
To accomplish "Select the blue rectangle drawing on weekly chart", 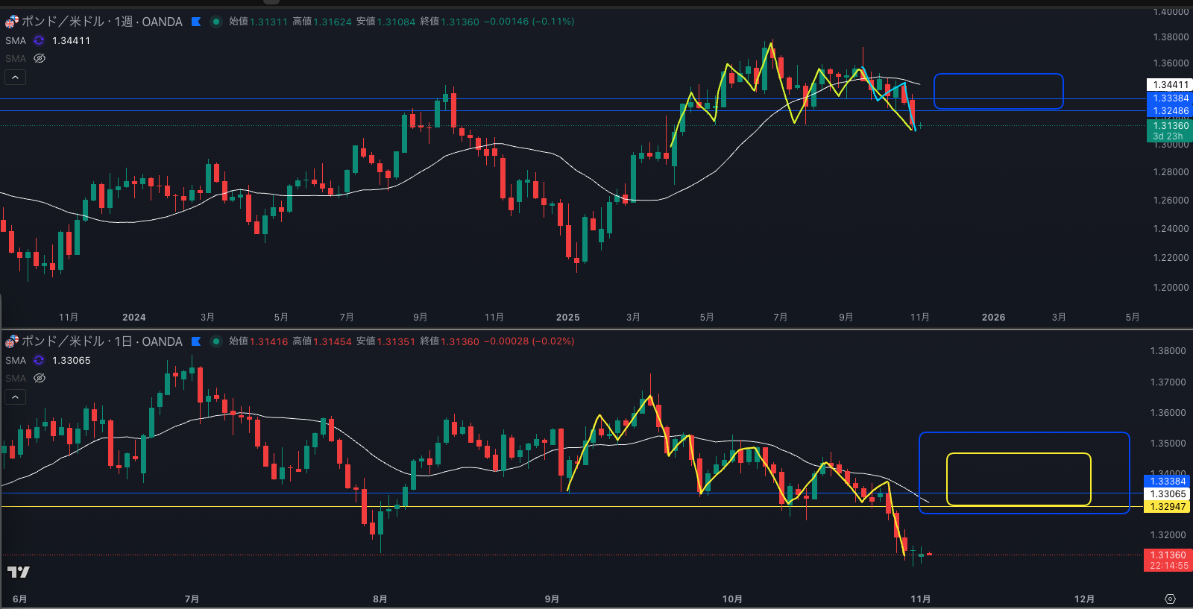I will coord(998,75).
